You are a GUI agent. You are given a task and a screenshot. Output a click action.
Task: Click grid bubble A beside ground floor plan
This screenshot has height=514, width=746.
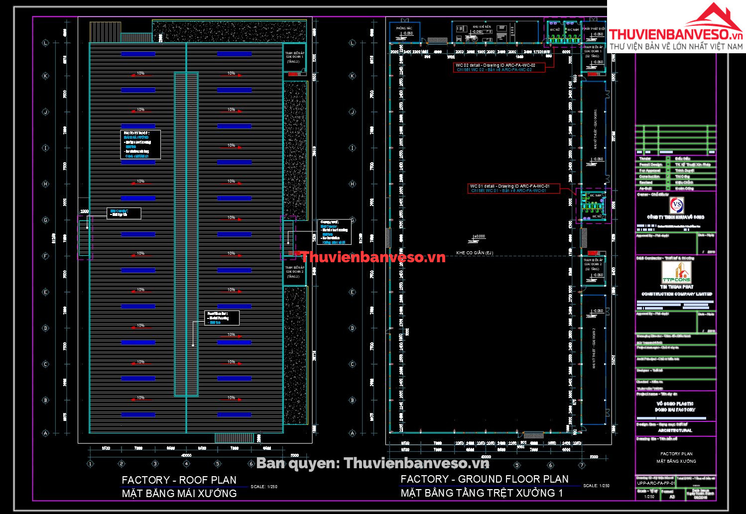click(x=353, y=433)
